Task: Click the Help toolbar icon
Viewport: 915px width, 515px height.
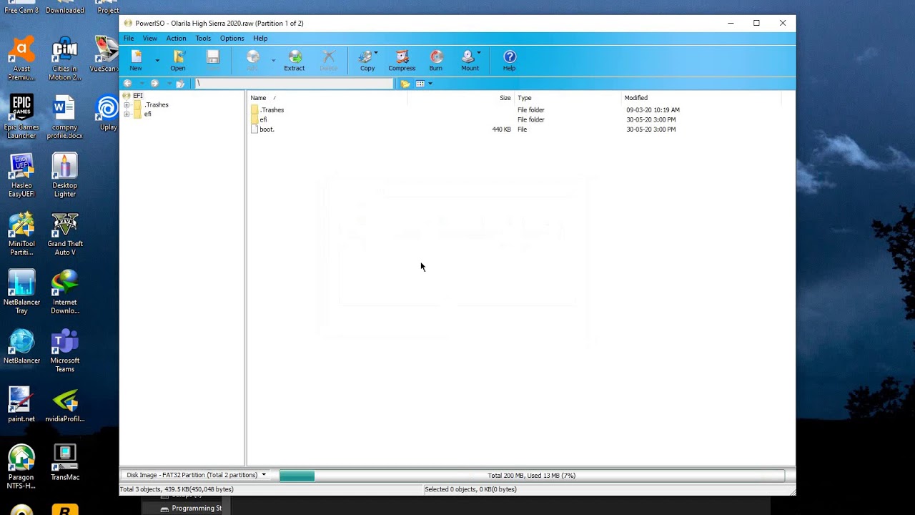Action: (x=509, y=60)
